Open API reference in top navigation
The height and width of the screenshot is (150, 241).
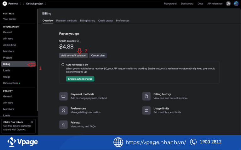(x=215, y=4)
